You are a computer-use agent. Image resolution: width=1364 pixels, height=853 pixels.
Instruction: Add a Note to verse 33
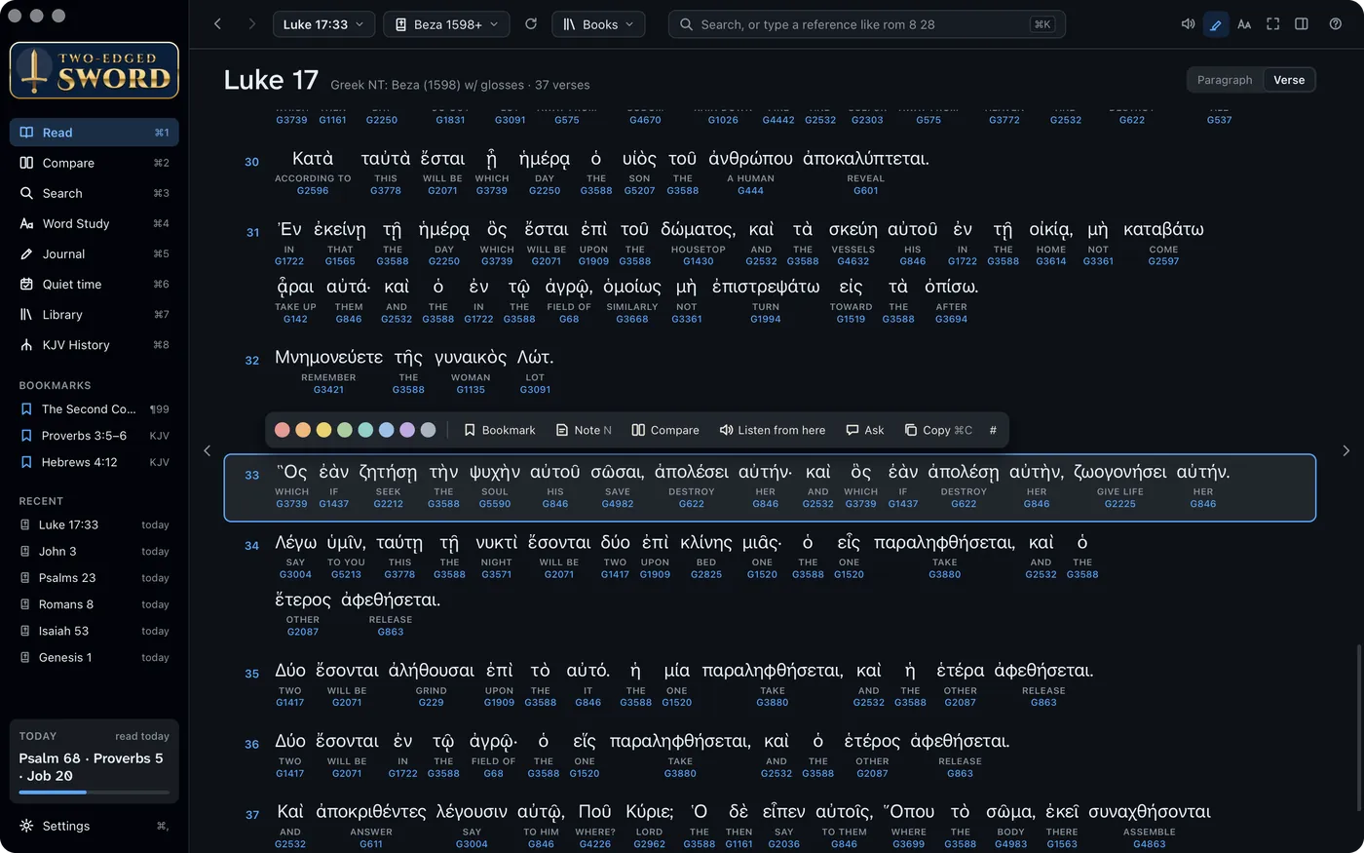584,430
